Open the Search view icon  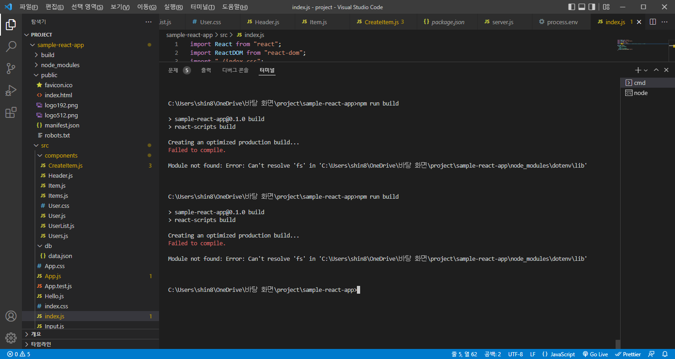point(11,47)
